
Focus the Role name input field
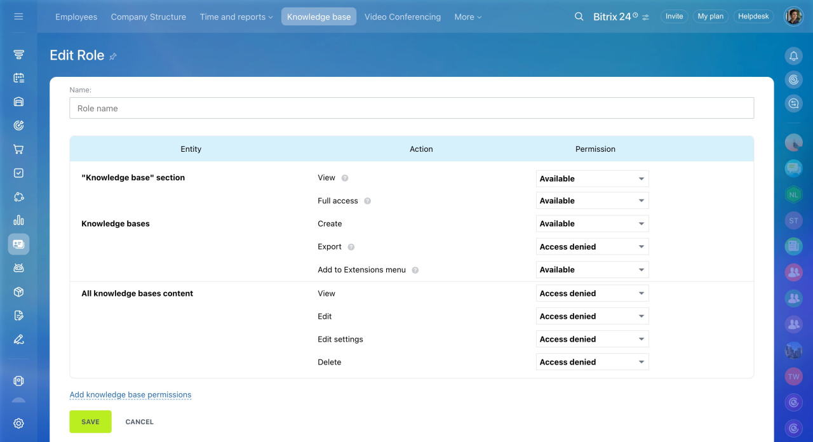click(411, 109)
